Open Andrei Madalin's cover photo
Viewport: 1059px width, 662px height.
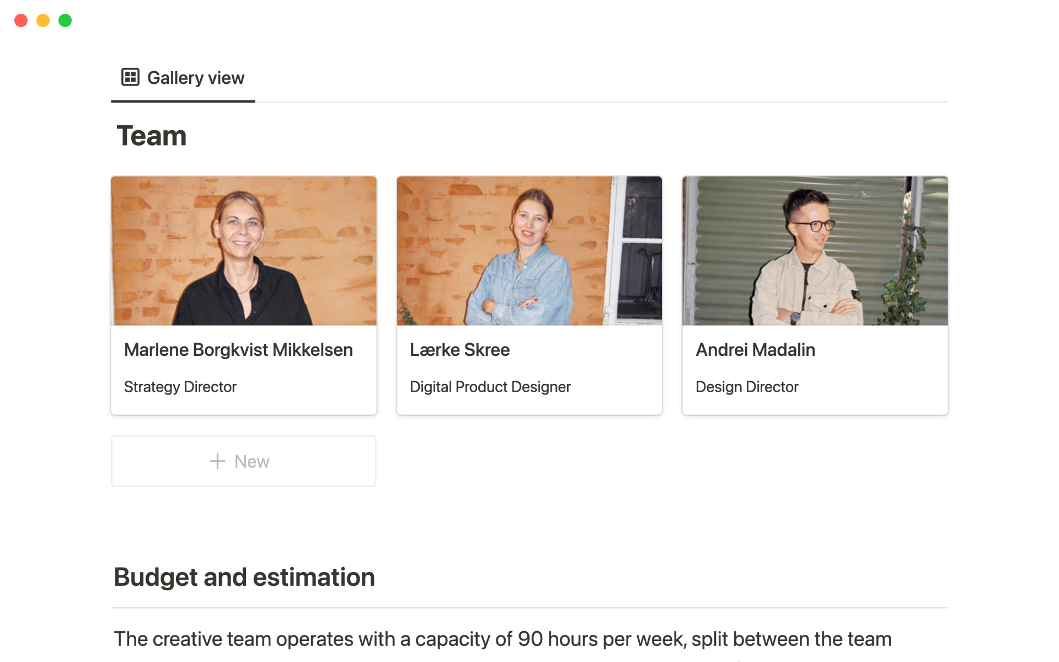[815, 251]
